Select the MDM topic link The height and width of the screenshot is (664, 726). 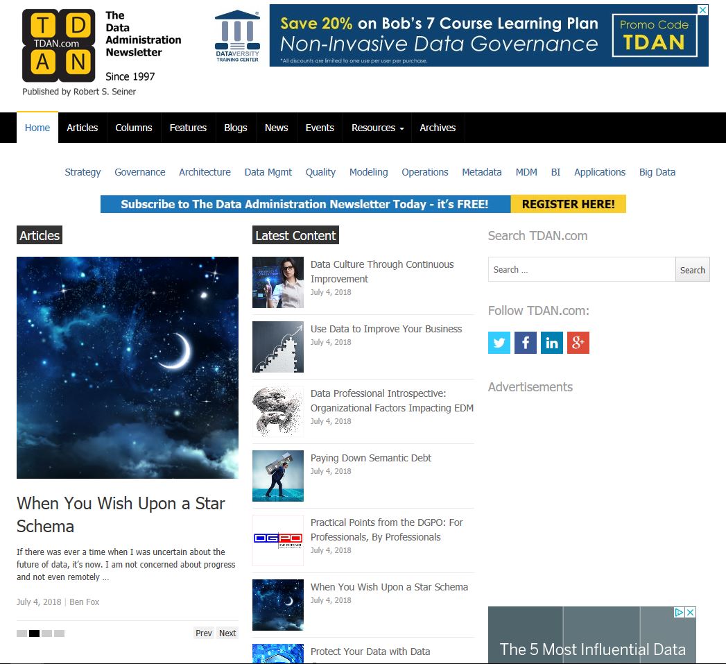(526, 172)
